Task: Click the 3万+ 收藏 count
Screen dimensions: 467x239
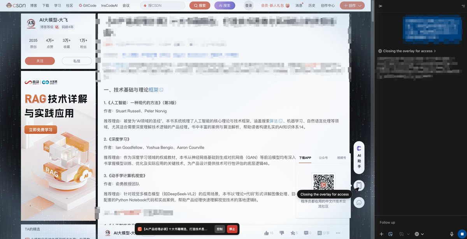Action: tap(67, 43)
